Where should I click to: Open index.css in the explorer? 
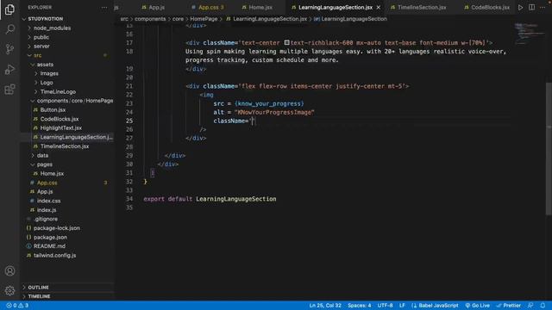point(48,201)
